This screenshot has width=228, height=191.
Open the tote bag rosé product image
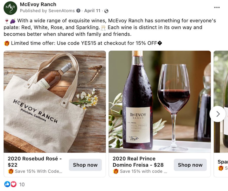click(x=55, y=101)
